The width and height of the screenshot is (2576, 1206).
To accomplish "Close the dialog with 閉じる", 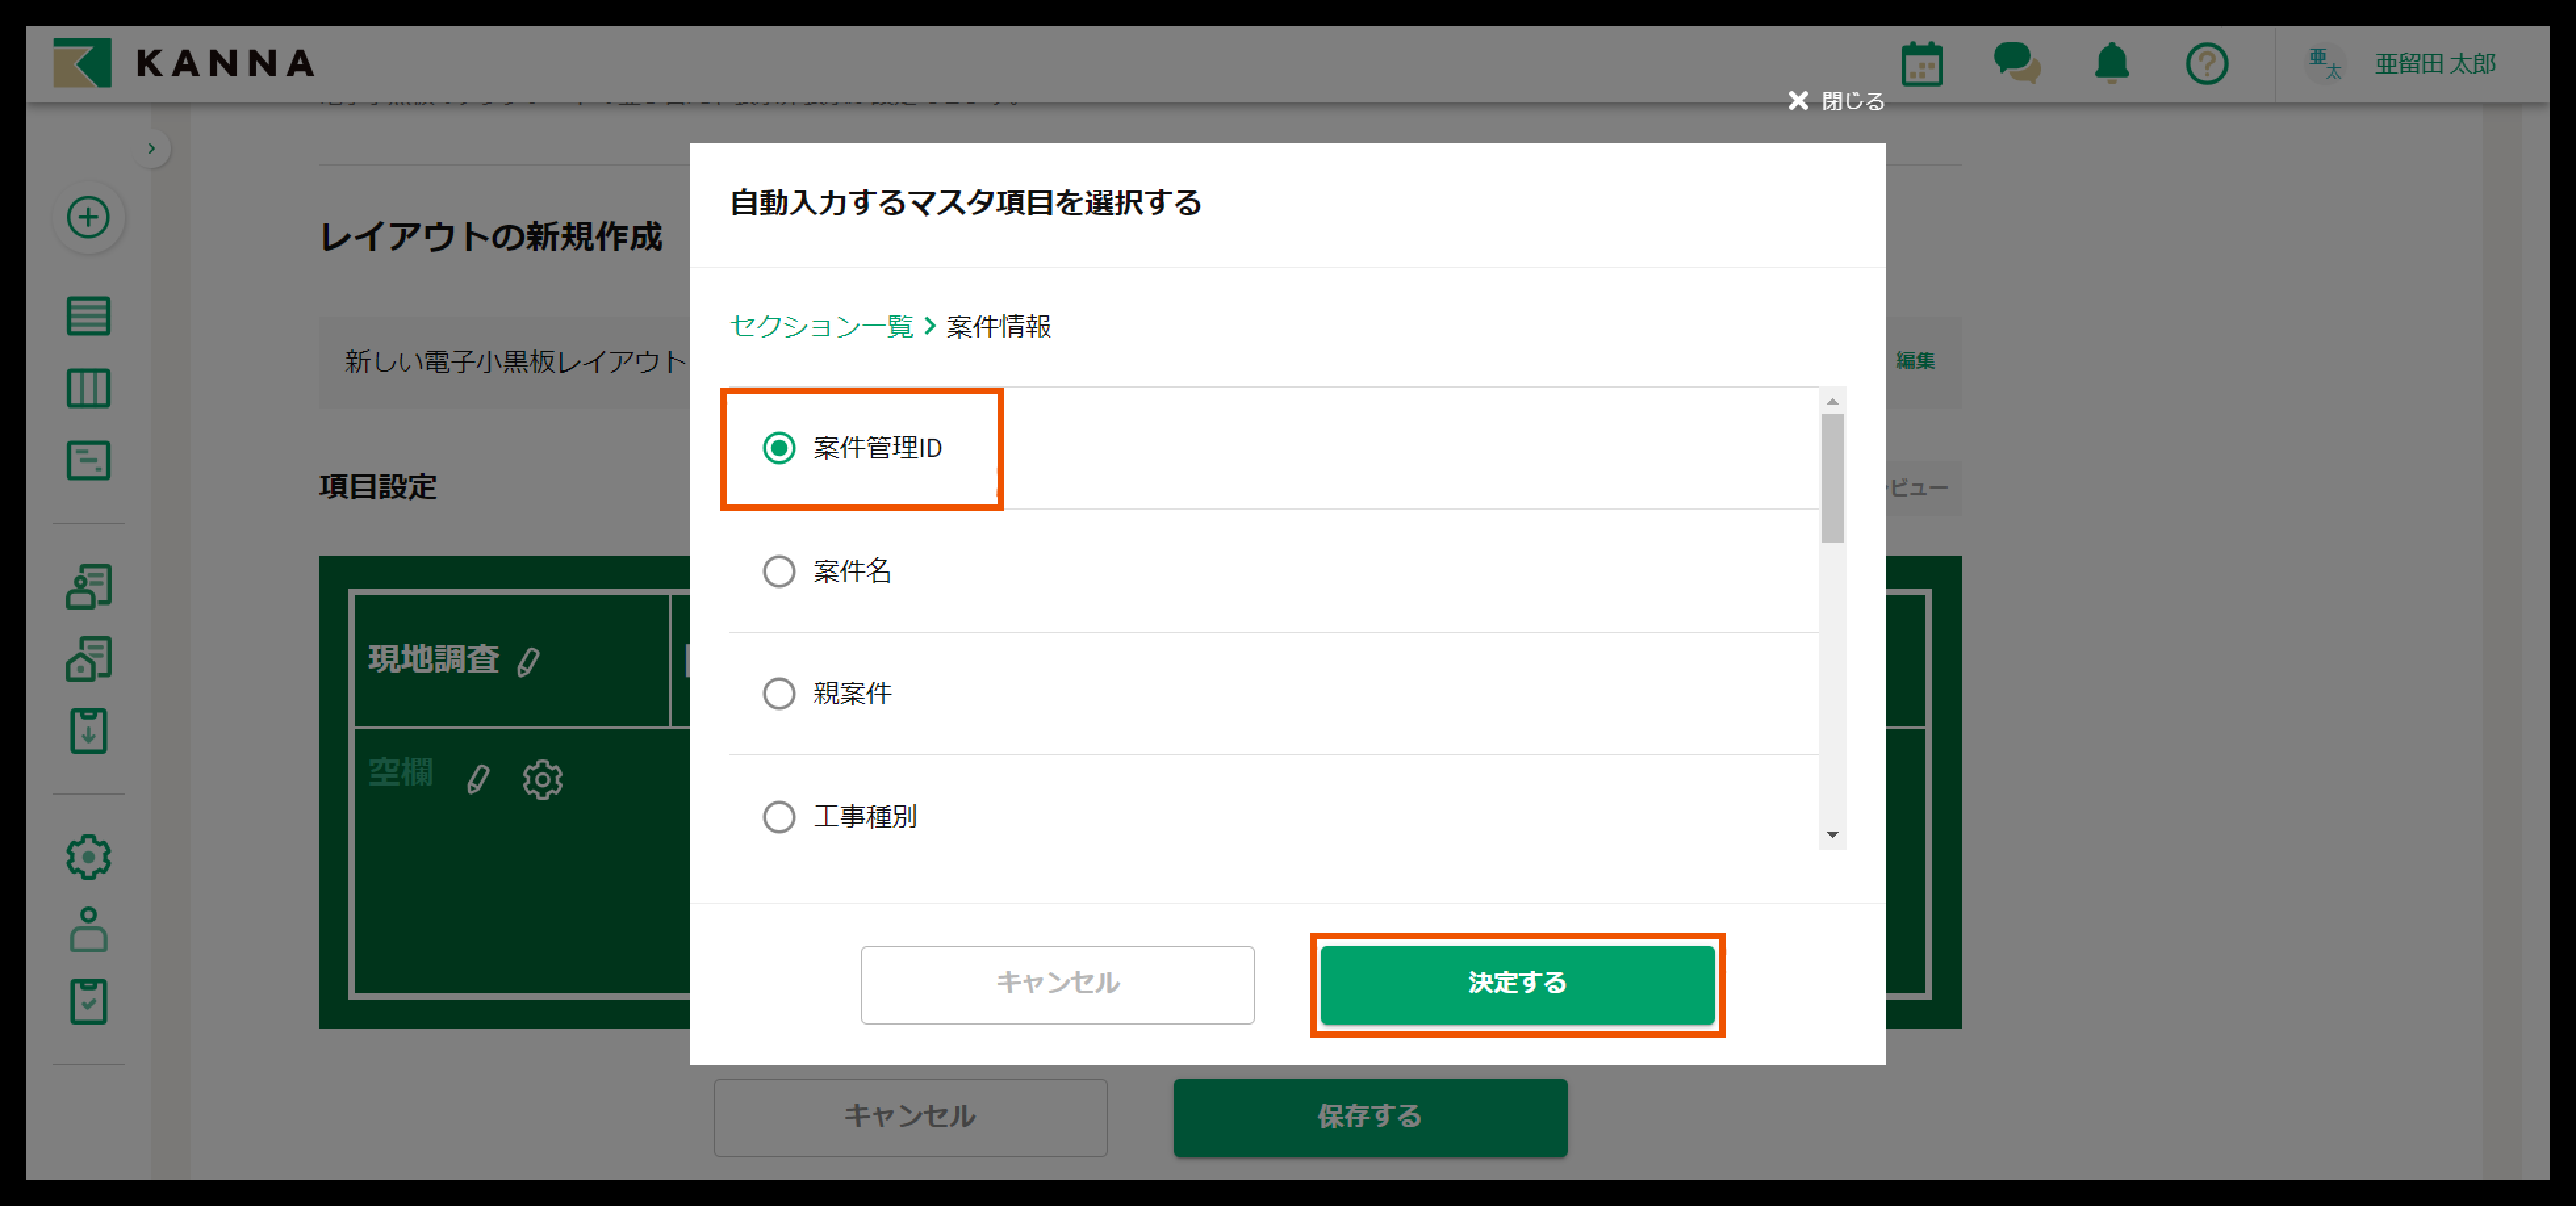I will 1836,101.
